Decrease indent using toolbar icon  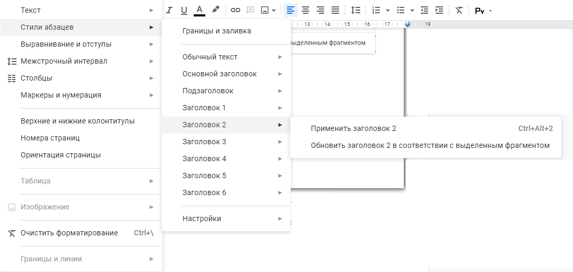pos(424,10)
